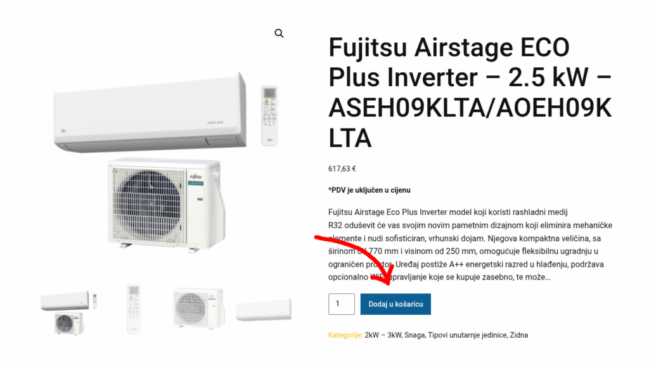This screenshot has height=365, width=649.
Task: Click the product description paragraph
Action: (470, 245)
